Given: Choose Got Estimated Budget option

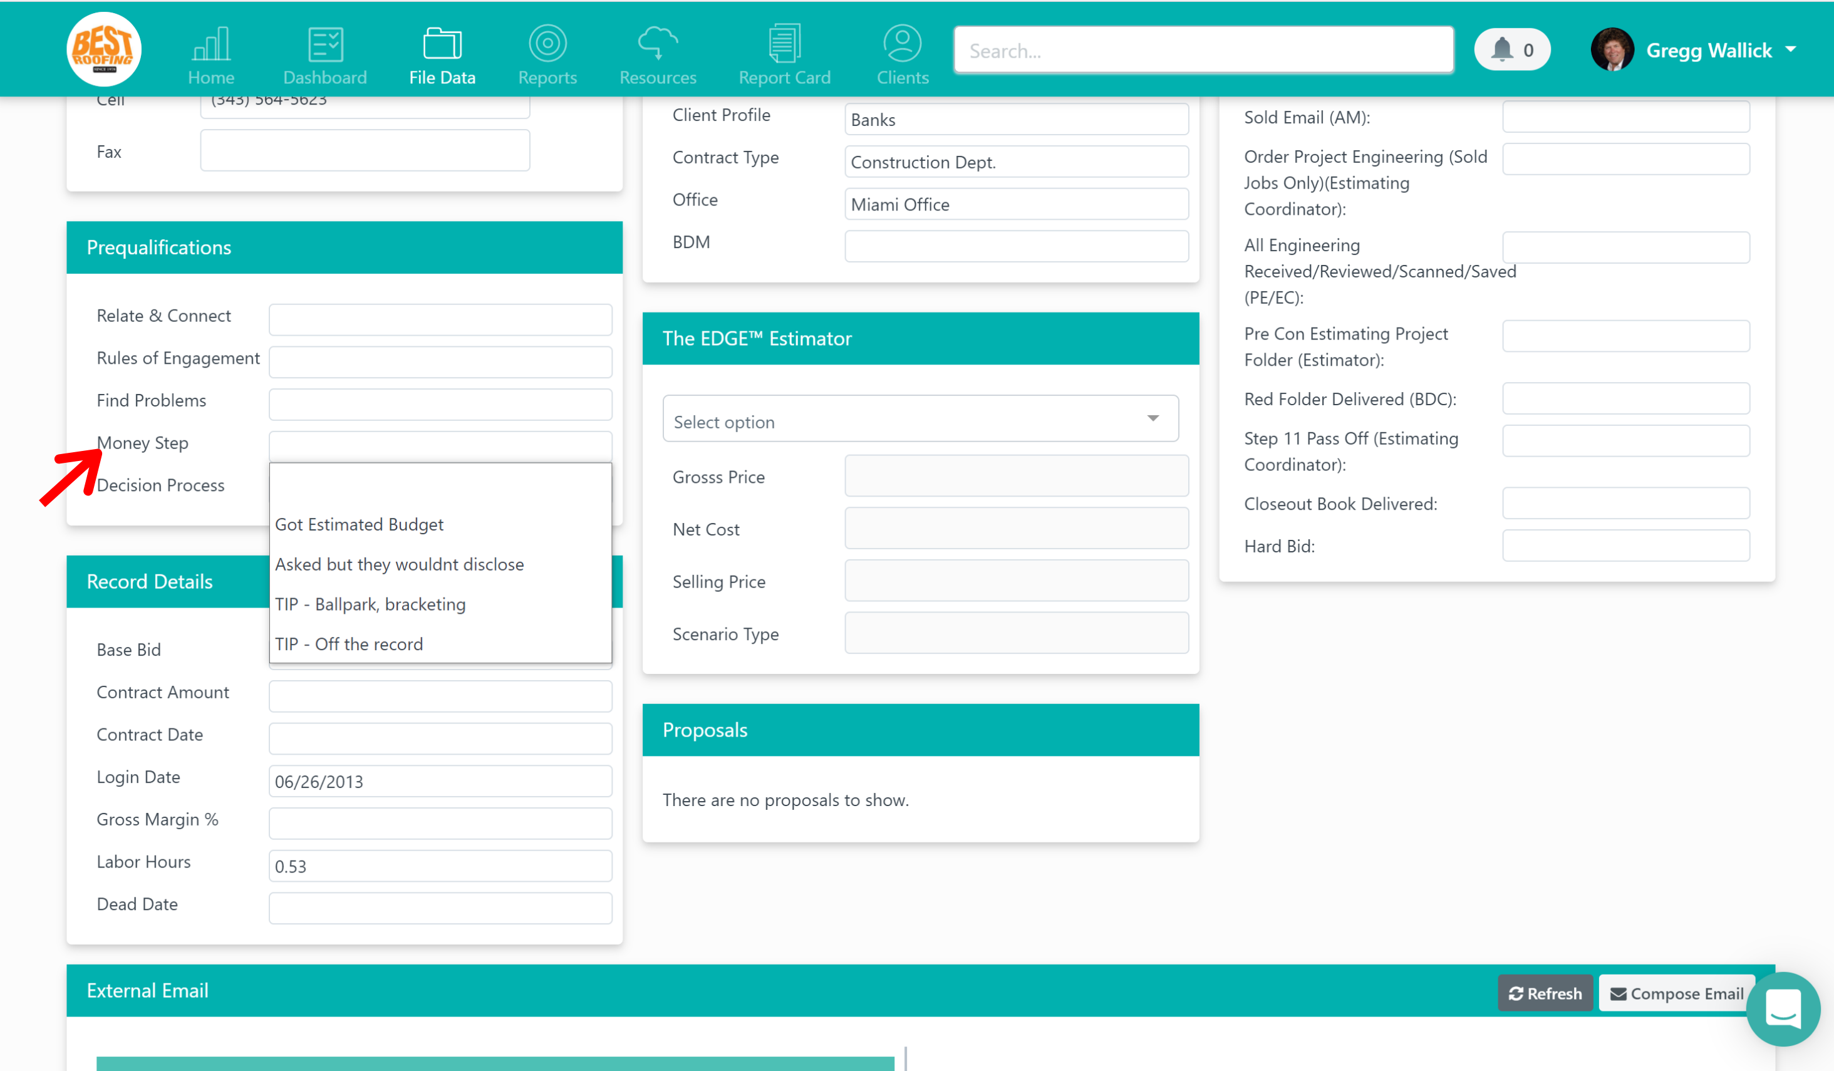Looking at the screenshot, I should click(x=440, y=525).
